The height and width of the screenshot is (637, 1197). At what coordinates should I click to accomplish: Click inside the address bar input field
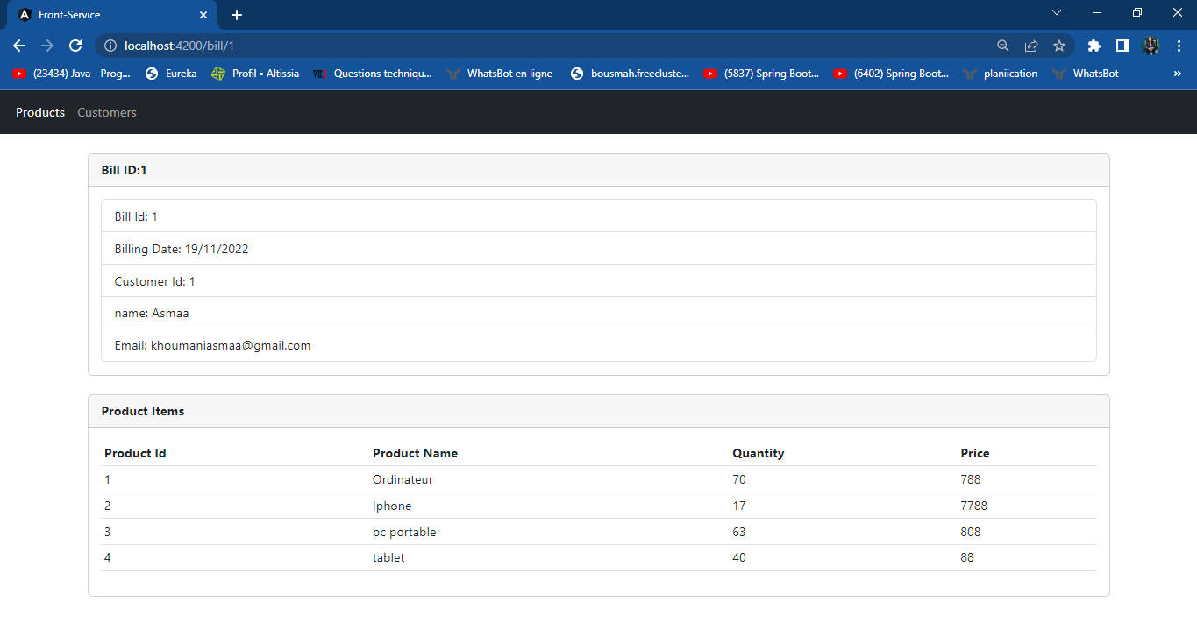(x=351, y=45)
